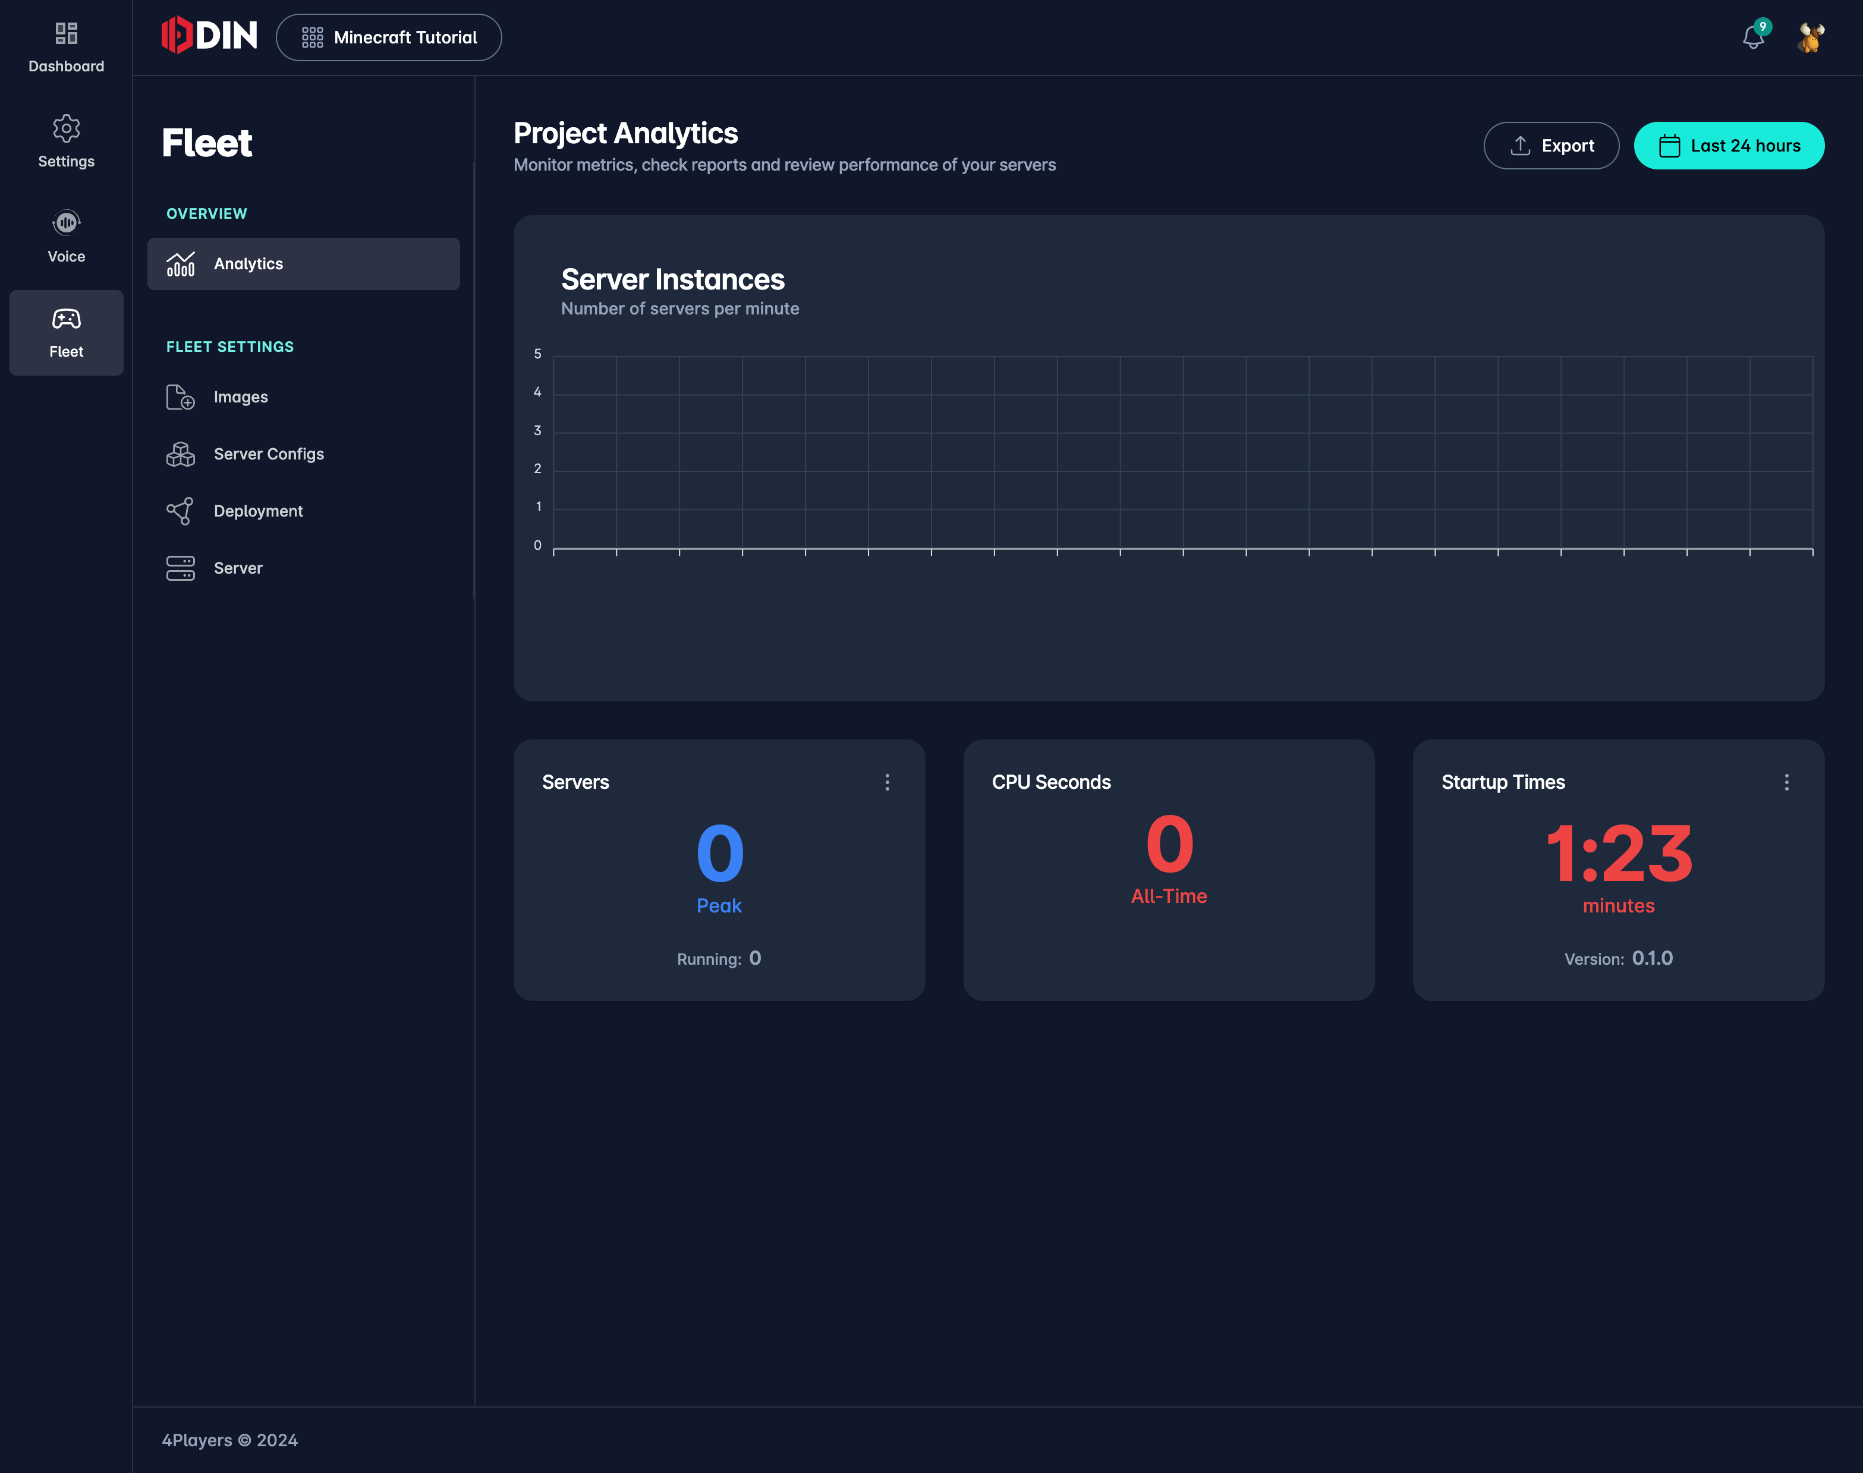
Task: Click the Server Configs cubes icon
Action: click(x=180, y=454)
